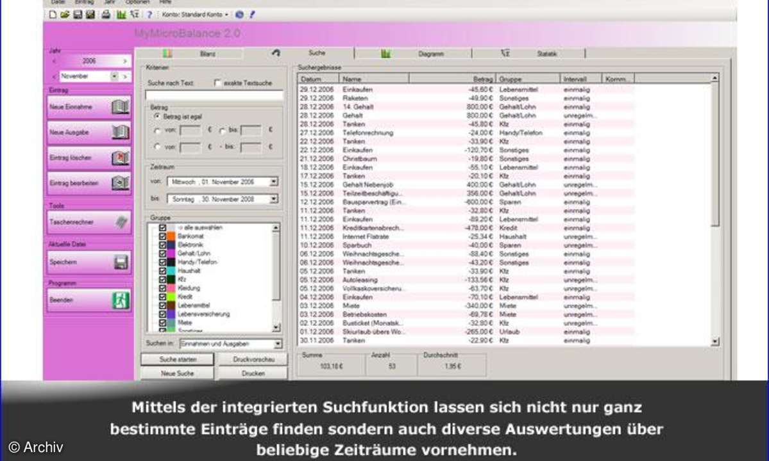This screenshot has height=461, width=769.
Task: Select the Autoleasing entry in the results
Action: click(x=466, y=280)
